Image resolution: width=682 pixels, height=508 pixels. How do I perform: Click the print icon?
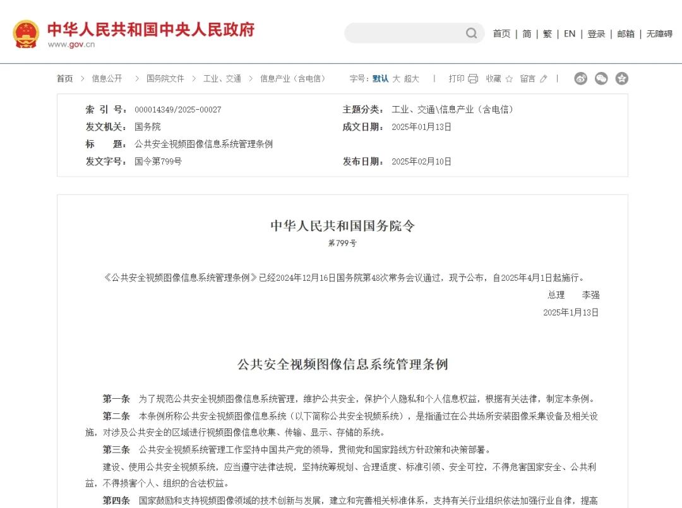click(x=473, y=79)
